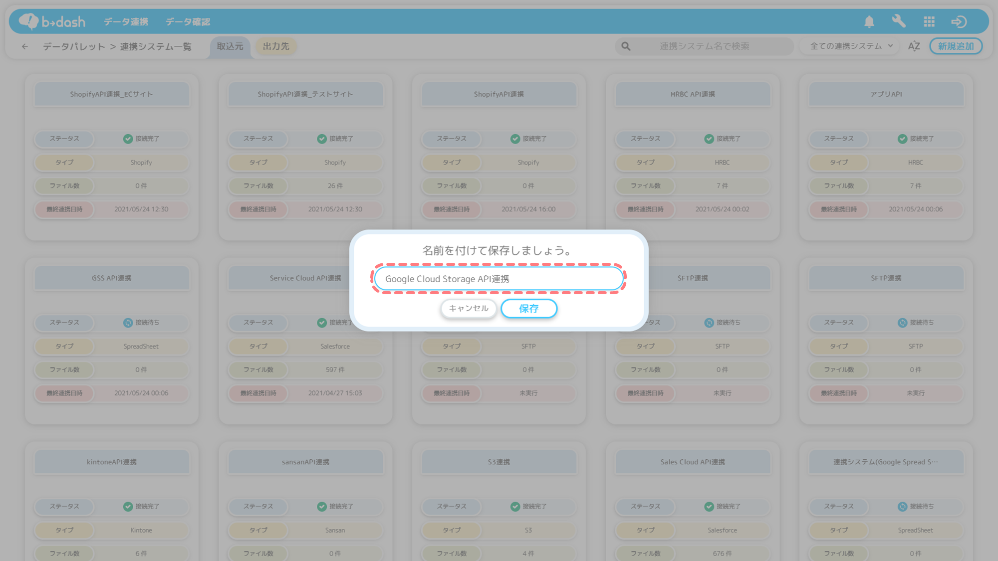
Task: Click the Sansan type value
Action: pos(335,531)
